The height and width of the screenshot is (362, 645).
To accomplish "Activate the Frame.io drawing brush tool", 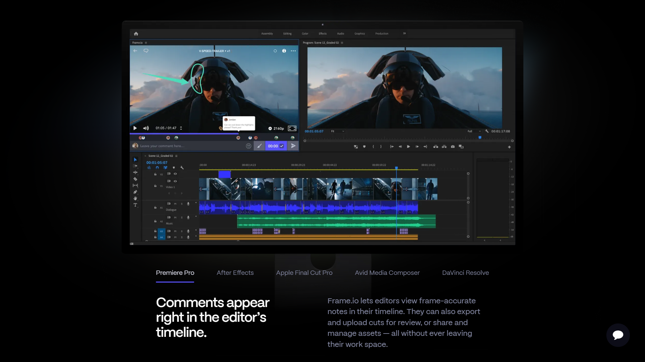I will click(x=259, y=146).
